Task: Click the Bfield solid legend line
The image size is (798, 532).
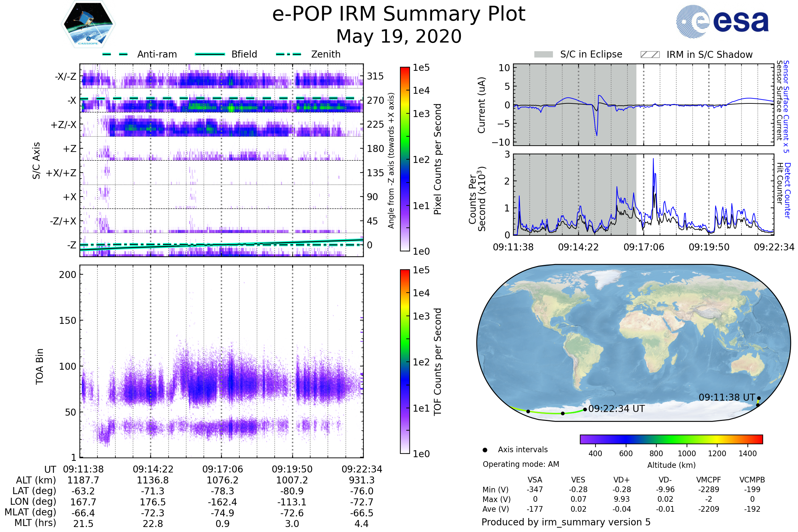Action: [210, 54]
